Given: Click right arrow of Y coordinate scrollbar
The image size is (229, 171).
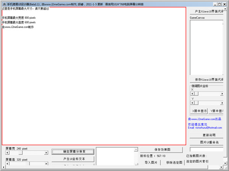Looking at the screenshot, I should point(222,103).
